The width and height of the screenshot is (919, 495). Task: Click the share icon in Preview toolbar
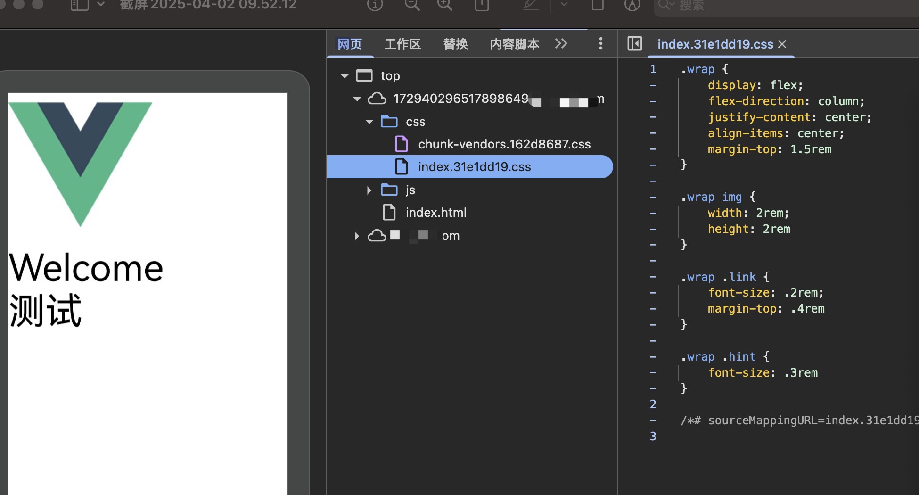point(482,5)
